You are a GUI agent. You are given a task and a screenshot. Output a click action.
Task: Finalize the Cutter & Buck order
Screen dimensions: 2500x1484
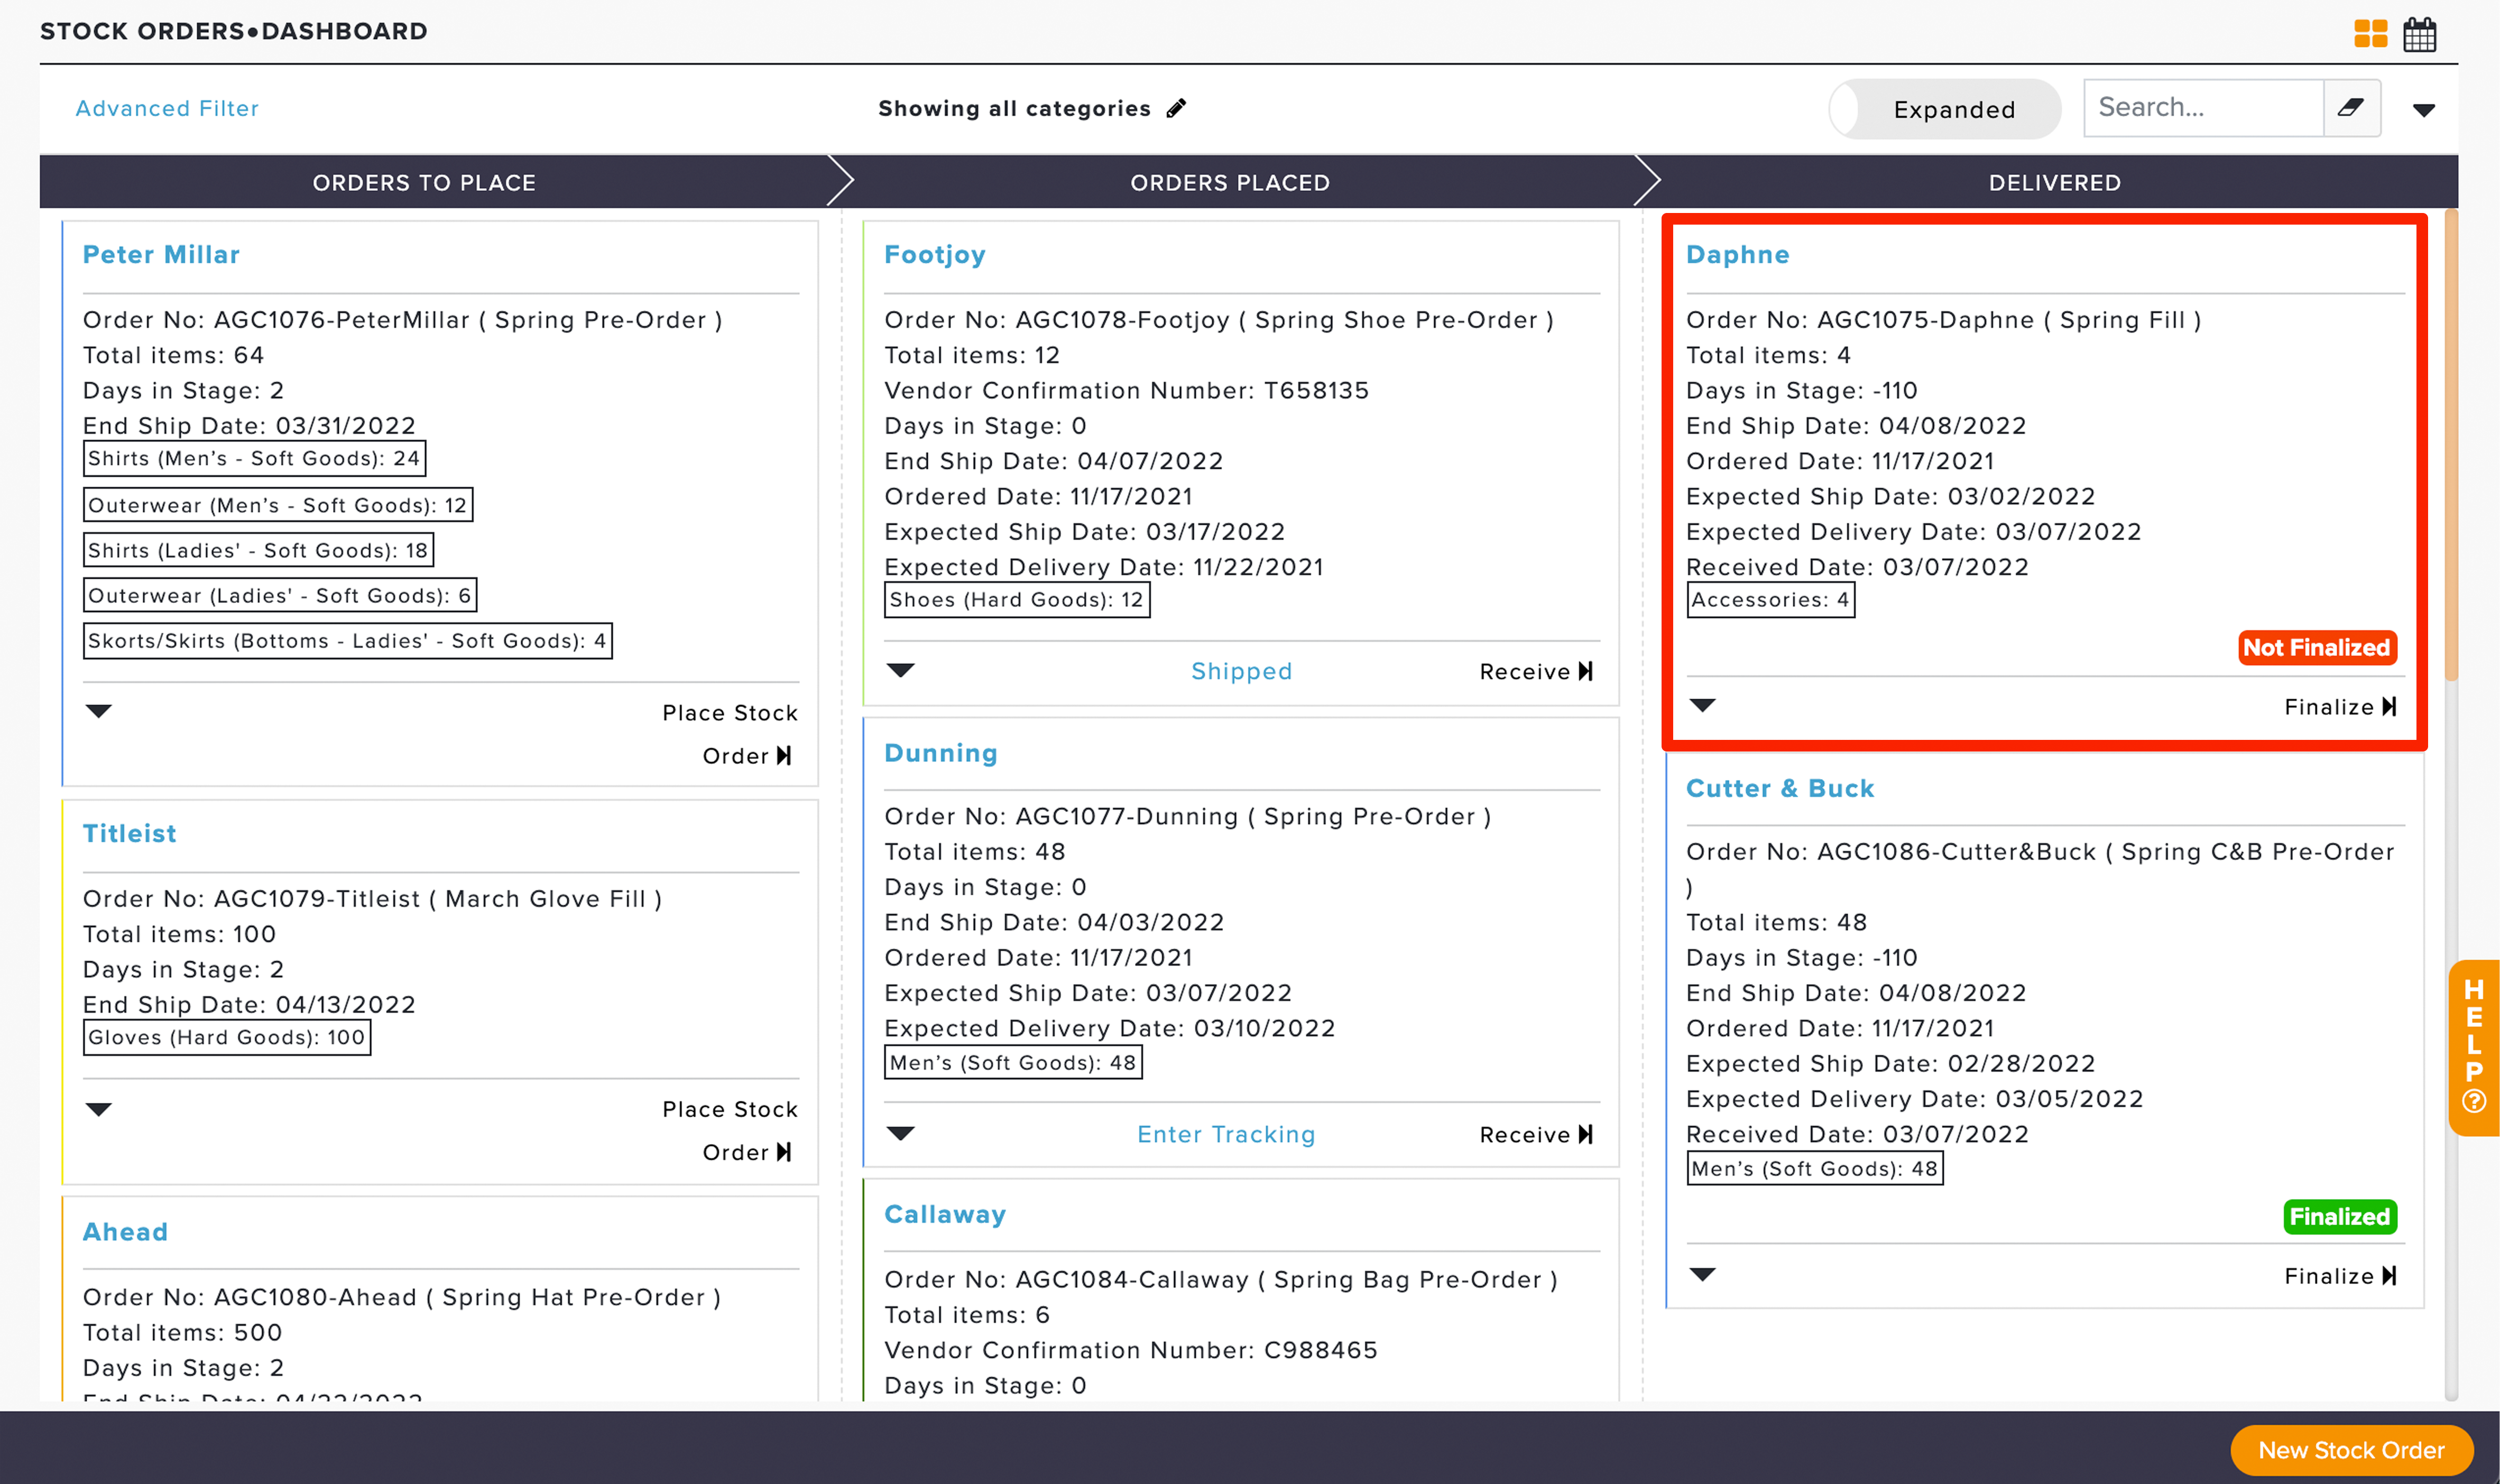point(2340,1276)
